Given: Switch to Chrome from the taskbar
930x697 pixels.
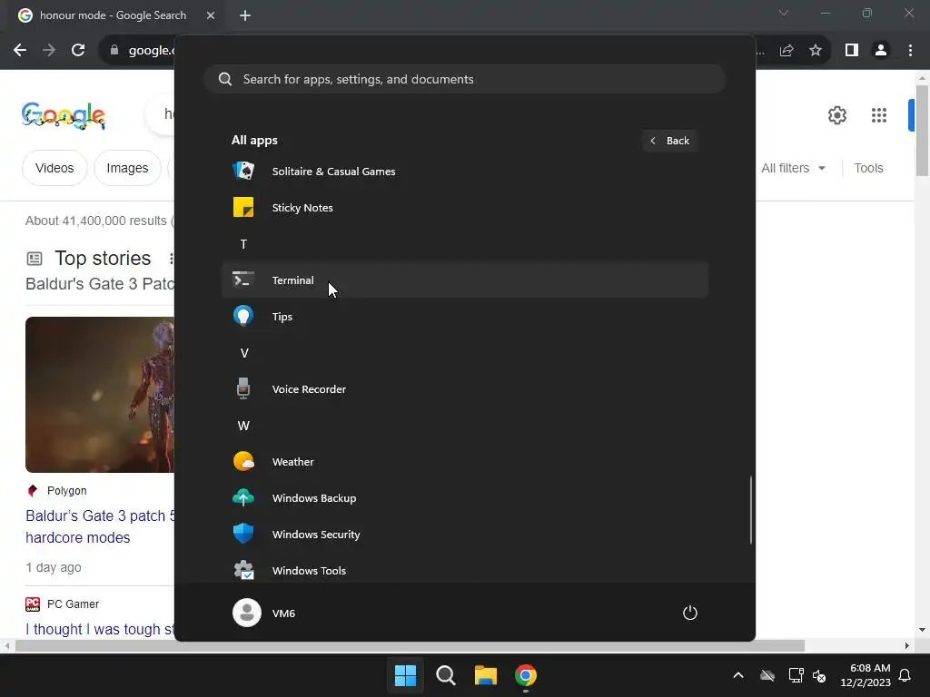Looking at the screenshot, I should pyautogui.click(x=526, y=675).
